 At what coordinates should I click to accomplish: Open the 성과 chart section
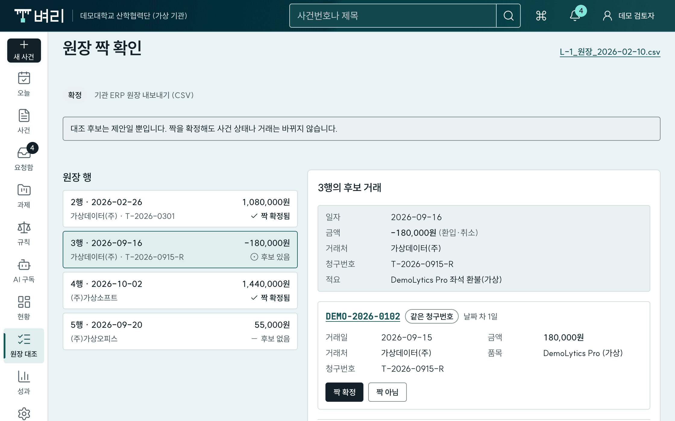click(24, 382)
